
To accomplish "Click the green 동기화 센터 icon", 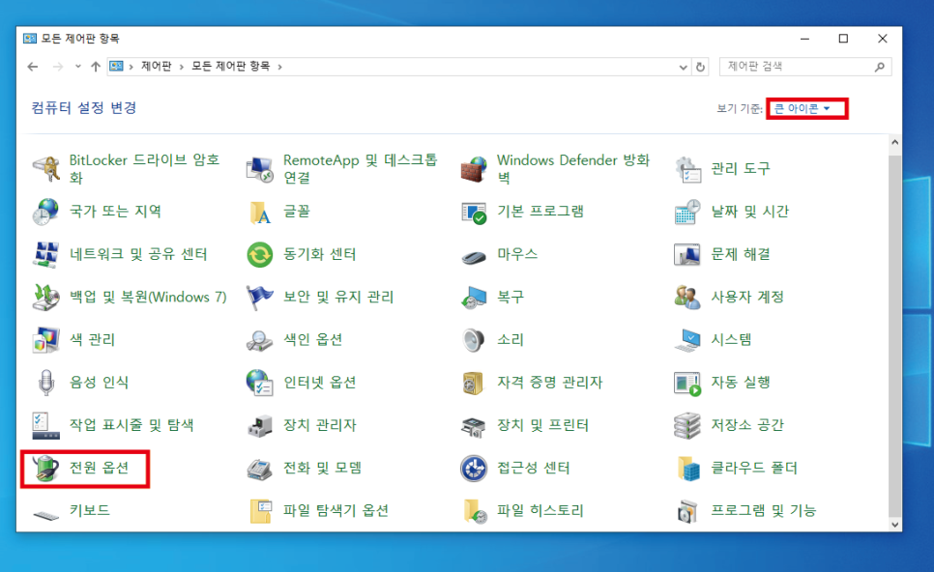I will [x=260, y=254].
